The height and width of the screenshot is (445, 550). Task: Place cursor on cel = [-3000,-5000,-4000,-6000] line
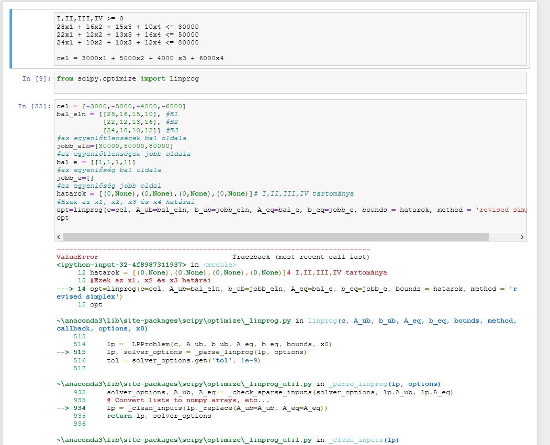click(121, 107)
